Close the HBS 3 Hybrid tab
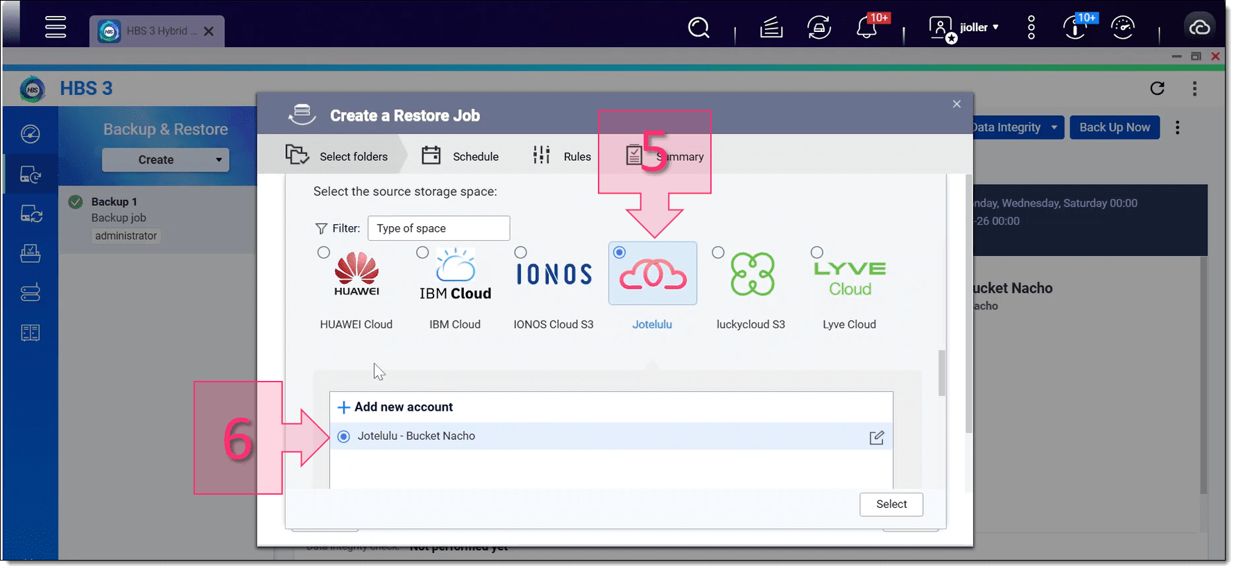This screenshot has height=571, width=1236. [x=209, y=31]
